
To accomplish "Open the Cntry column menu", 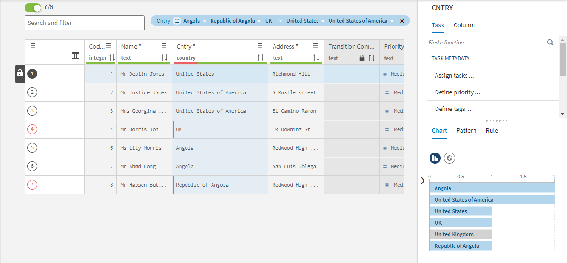I will (260, 46).
